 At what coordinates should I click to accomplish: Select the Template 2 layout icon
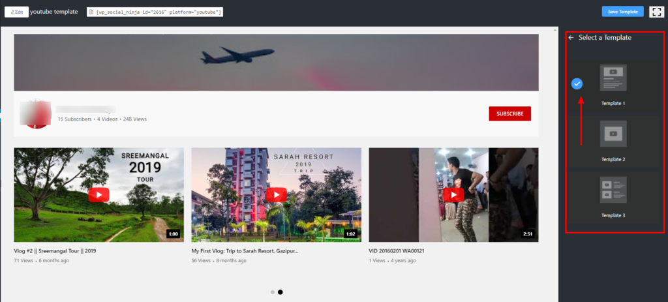[613, 134]
